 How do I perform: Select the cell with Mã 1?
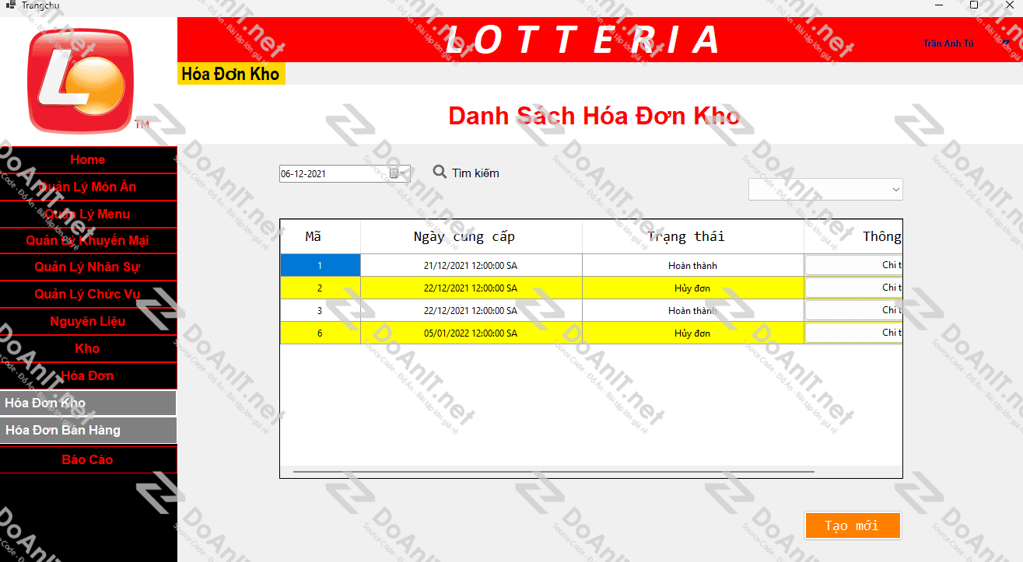[x=321, y=265]
